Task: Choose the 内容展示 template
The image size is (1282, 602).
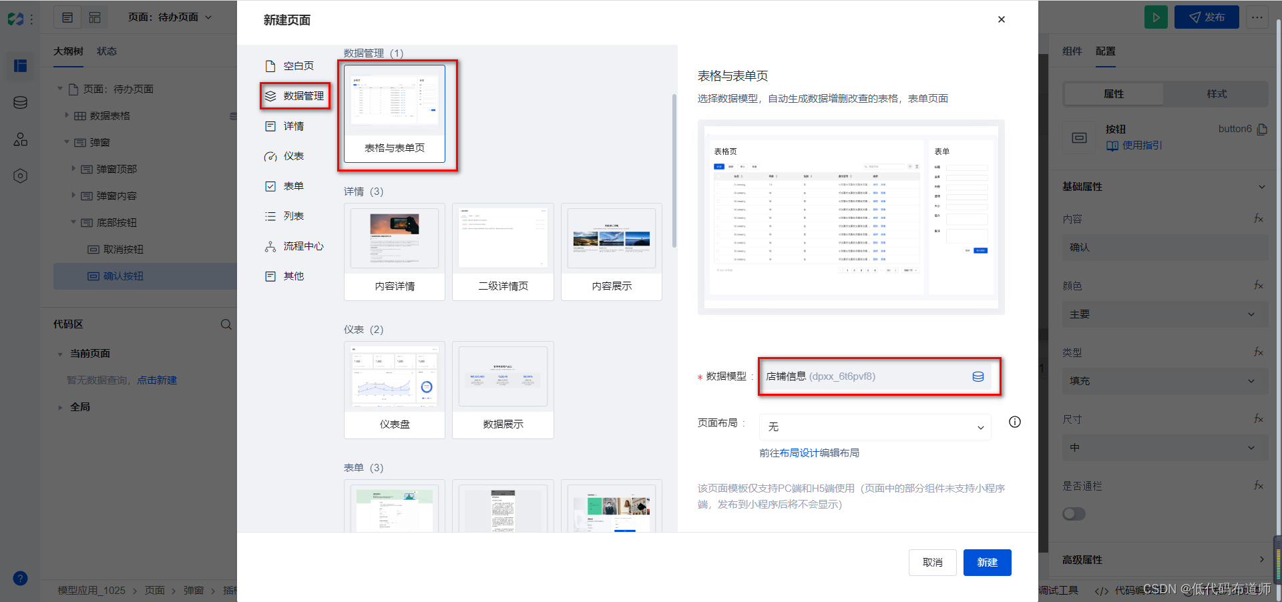Action: 612,252
